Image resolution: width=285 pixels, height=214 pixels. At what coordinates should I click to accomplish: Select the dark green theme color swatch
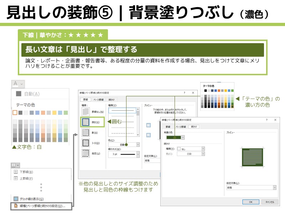tap(232, 106)
